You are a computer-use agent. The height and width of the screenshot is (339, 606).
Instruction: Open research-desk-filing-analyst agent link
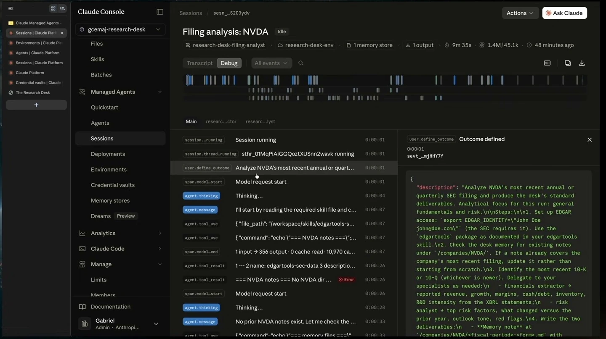(225, 45)
